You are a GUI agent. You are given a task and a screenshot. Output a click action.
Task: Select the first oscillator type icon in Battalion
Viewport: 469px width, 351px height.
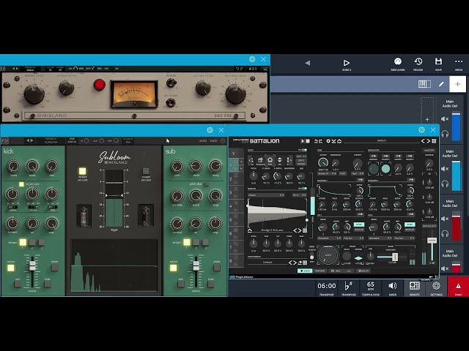point(251,160)
